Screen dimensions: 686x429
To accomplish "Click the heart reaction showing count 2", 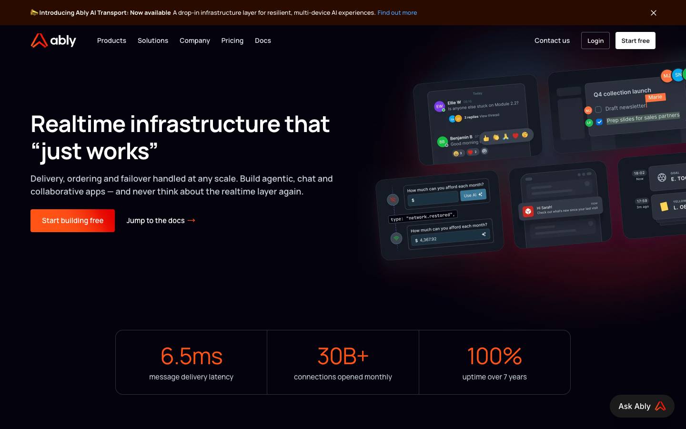I will [x=472, y=152].
